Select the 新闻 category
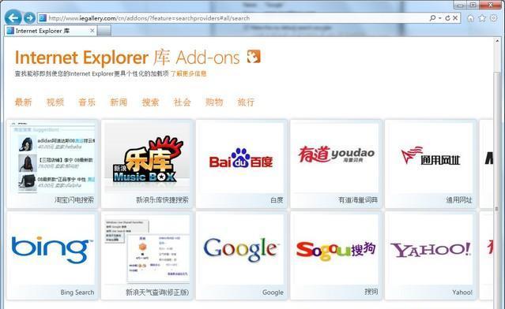This screenshot has width=505, height=309. click(x=119, y=102)
